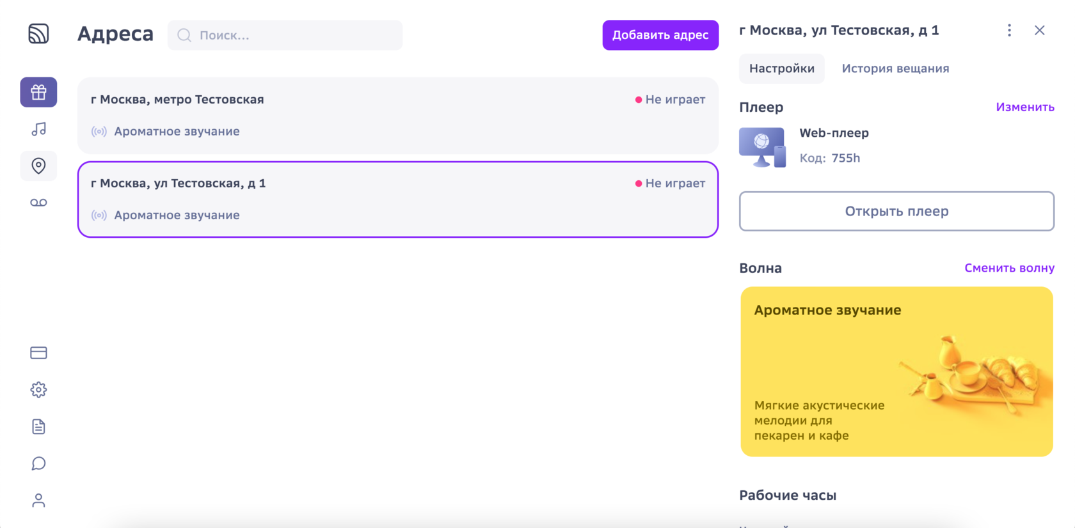This screenshot has width=1075, height=528.
Task: Open the chat bubble sidebar icon
Action: (38, 463)
